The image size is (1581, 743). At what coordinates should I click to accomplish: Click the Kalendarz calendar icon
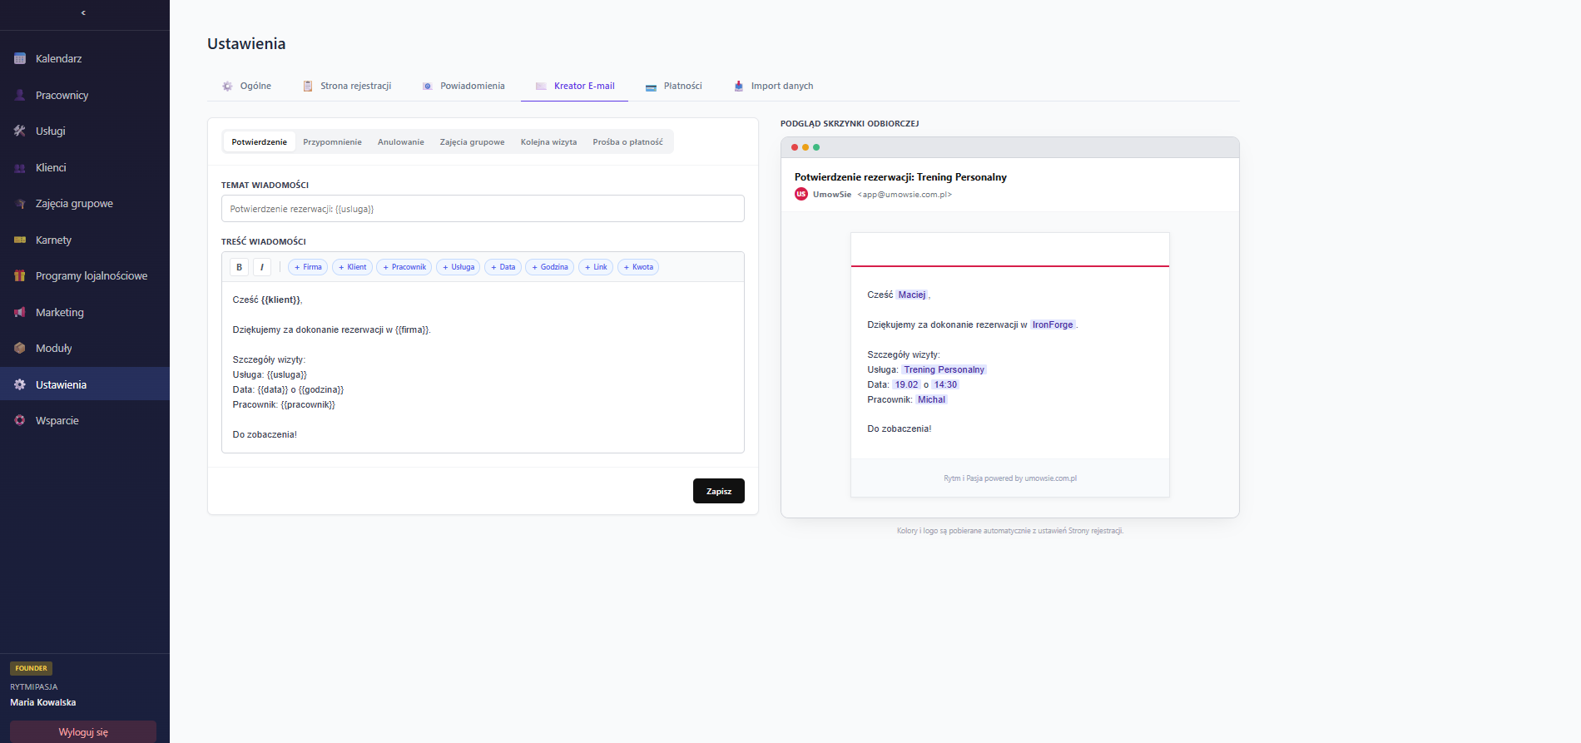20,58
